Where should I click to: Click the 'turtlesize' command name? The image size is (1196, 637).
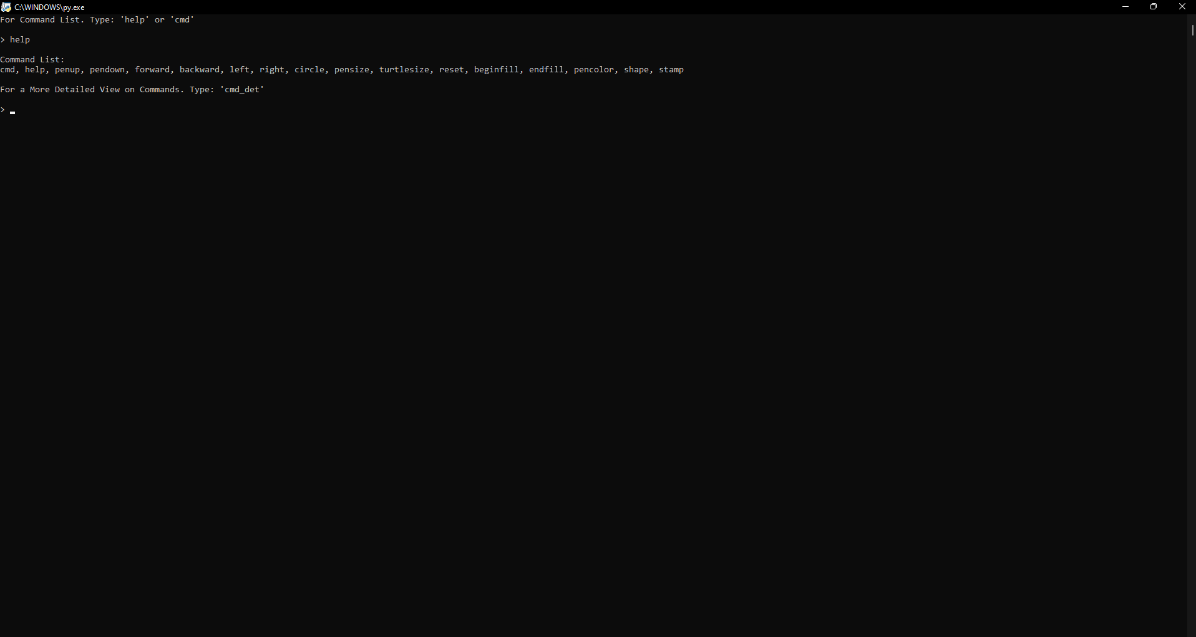tap(404, 70)
